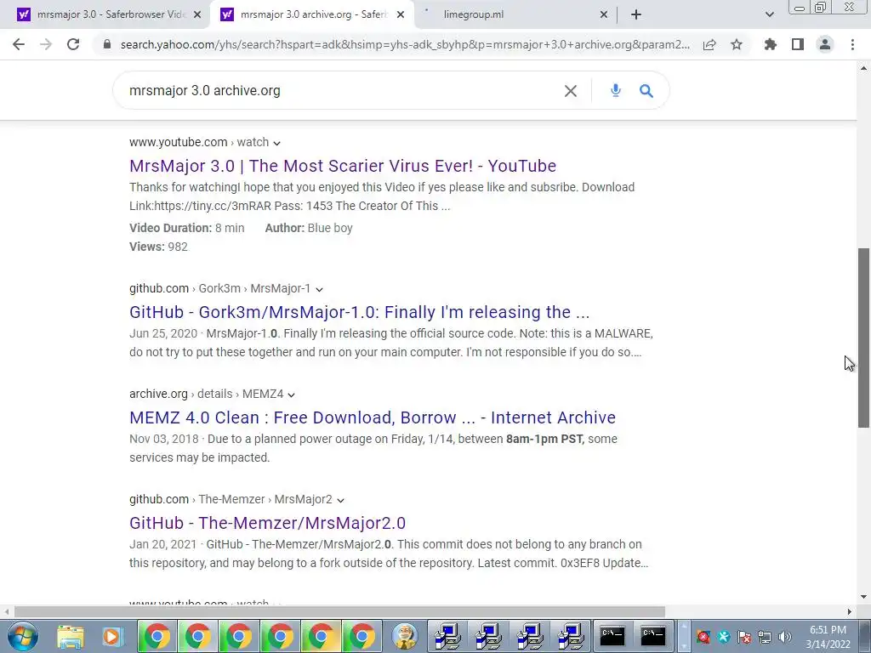Click the scroll-down arrow of vertical scrollbar
The height and width of the screenshot is (653, 871).
point(864,597)
